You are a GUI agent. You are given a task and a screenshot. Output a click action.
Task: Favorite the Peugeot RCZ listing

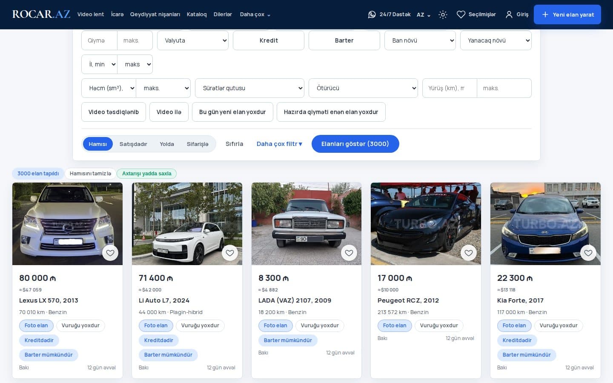(469, 253)
